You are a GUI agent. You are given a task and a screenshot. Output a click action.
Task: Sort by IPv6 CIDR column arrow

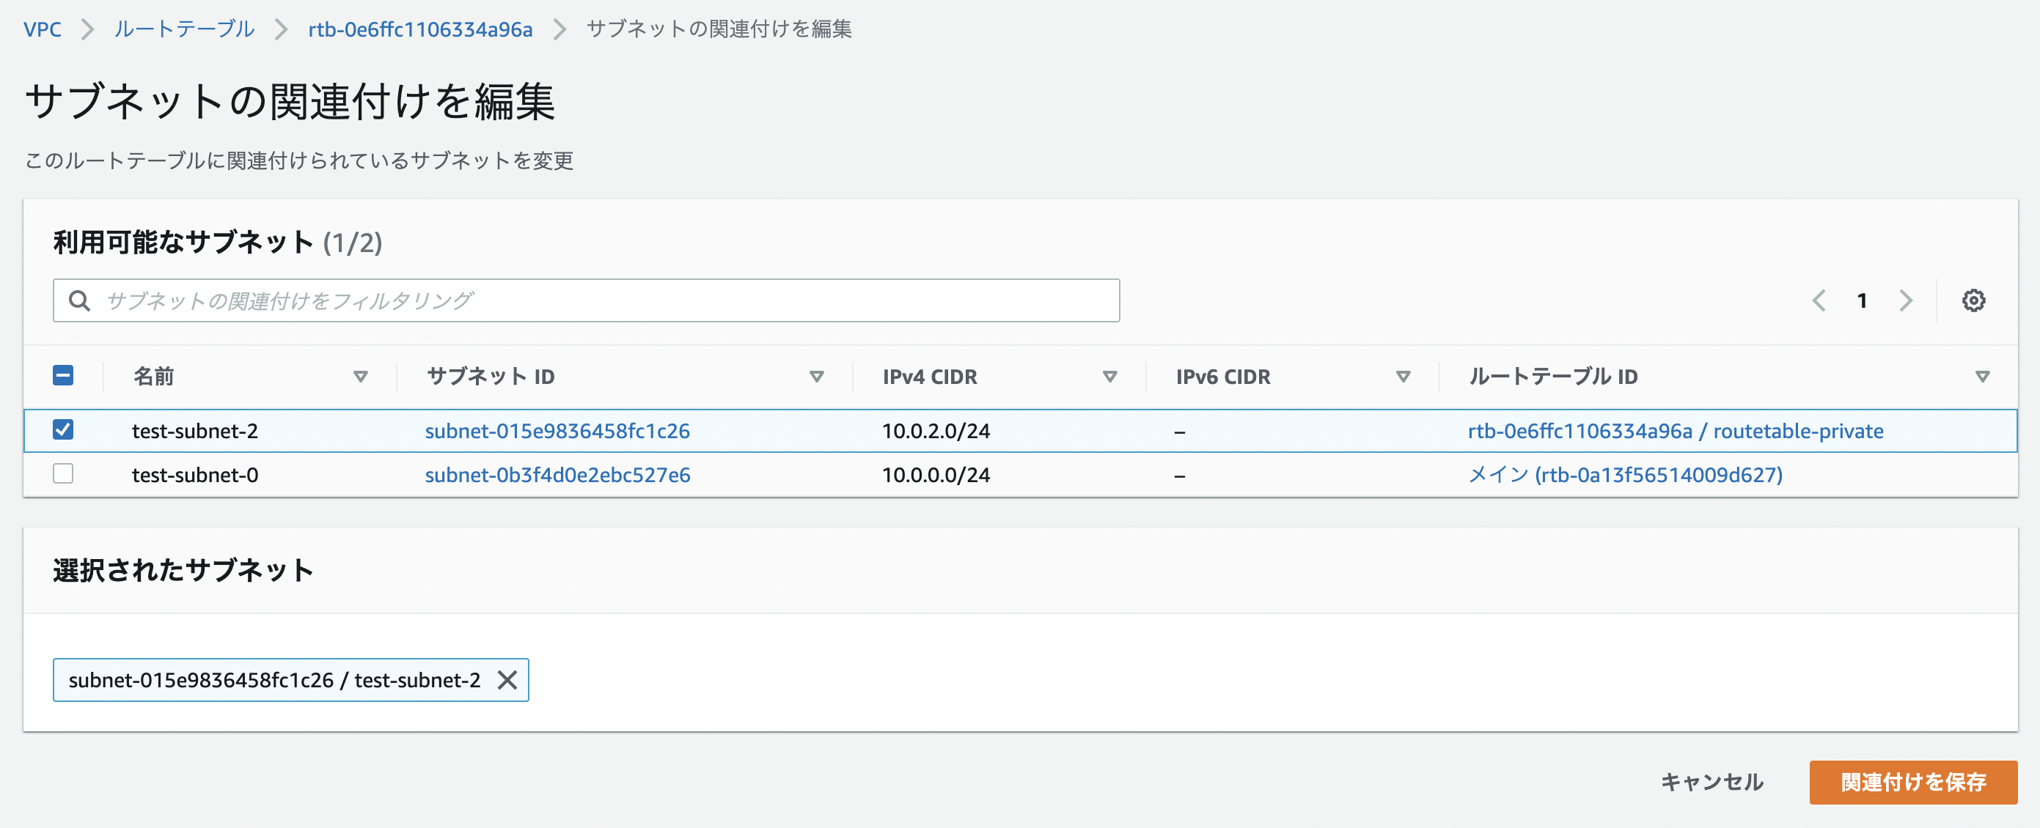click(1403, 377)
